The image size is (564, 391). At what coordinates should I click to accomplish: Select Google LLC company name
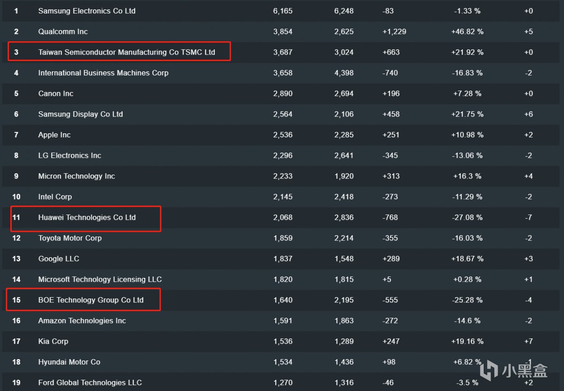59,259
